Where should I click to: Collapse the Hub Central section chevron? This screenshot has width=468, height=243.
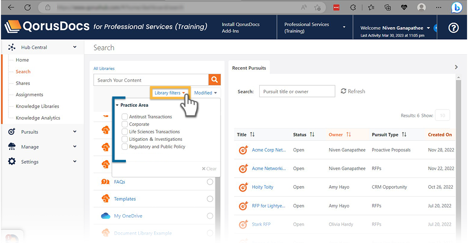pos(74,47)
